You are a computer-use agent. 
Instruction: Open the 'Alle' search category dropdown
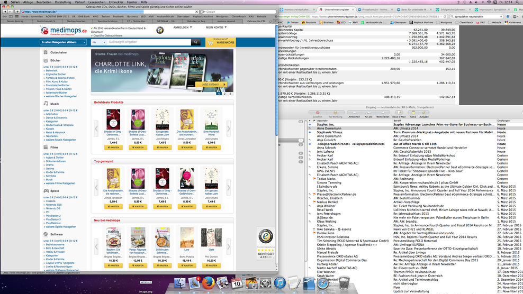(x=99, y=42)
